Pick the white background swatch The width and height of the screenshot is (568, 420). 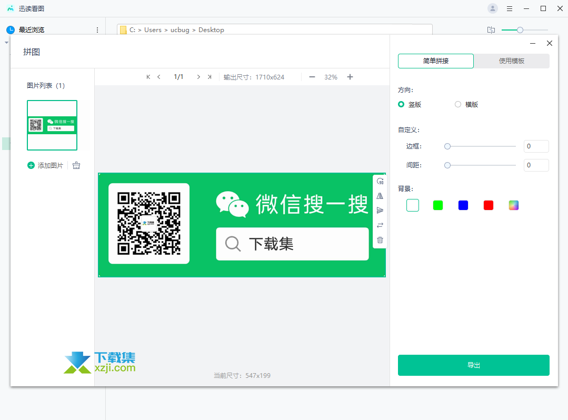click(x=413, y=205)
